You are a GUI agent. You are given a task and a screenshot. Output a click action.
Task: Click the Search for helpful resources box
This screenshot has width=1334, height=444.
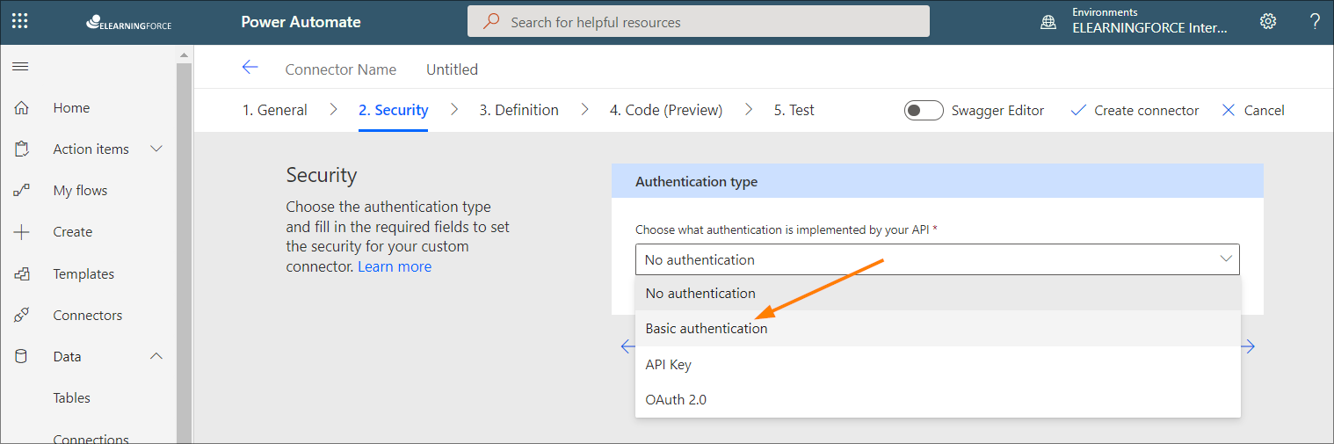coord(698,22)
